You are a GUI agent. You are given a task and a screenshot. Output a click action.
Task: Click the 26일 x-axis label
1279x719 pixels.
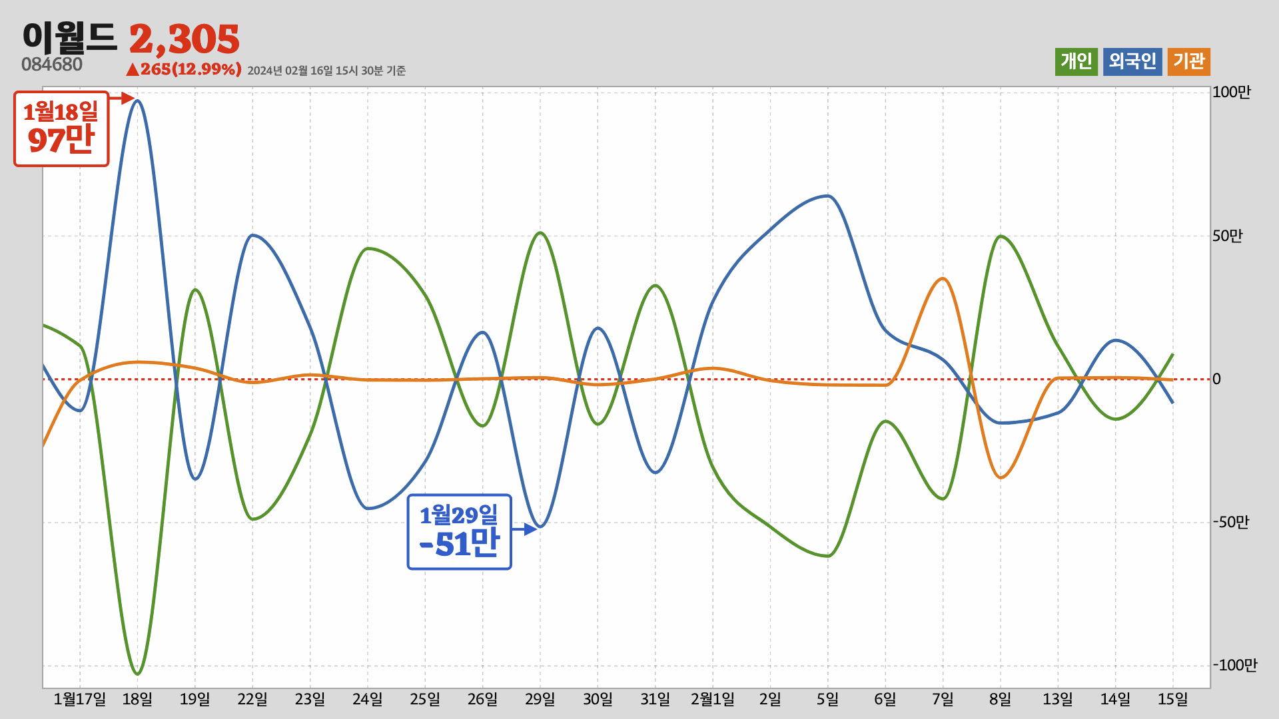tap(482, 700)
